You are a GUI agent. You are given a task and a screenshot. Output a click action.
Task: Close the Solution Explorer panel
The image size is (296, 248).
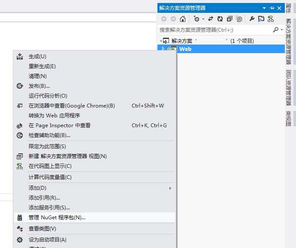279,8
